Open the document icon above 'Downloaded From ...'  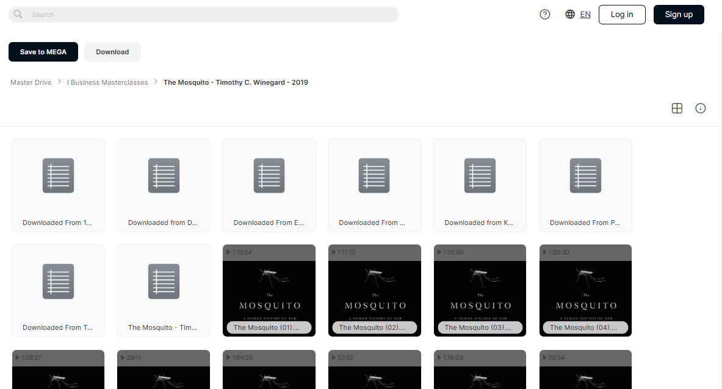pyautogui.click(x=374, y=176)
